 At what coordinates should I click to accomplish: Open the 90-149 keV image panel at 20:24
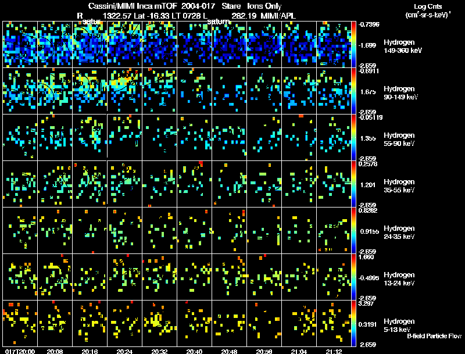click(x=124, y=91)
